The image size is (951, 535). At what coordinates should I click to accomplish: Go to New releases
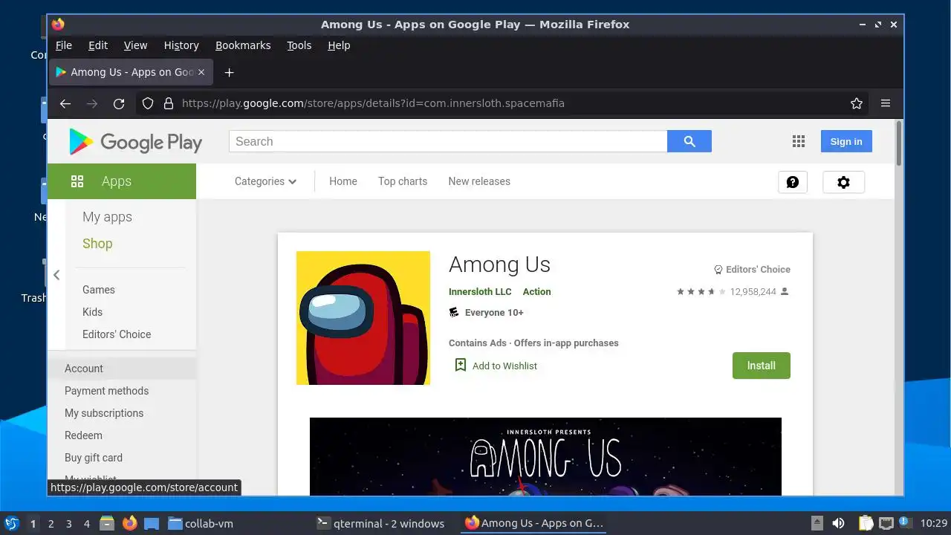[x=479, y=181]
